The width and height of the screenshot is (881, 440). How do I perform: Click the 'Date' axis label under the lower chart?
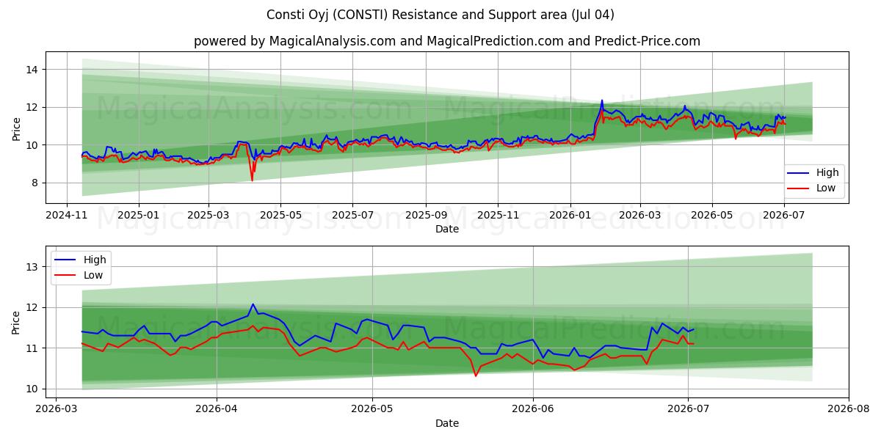[x=447, y=423]
